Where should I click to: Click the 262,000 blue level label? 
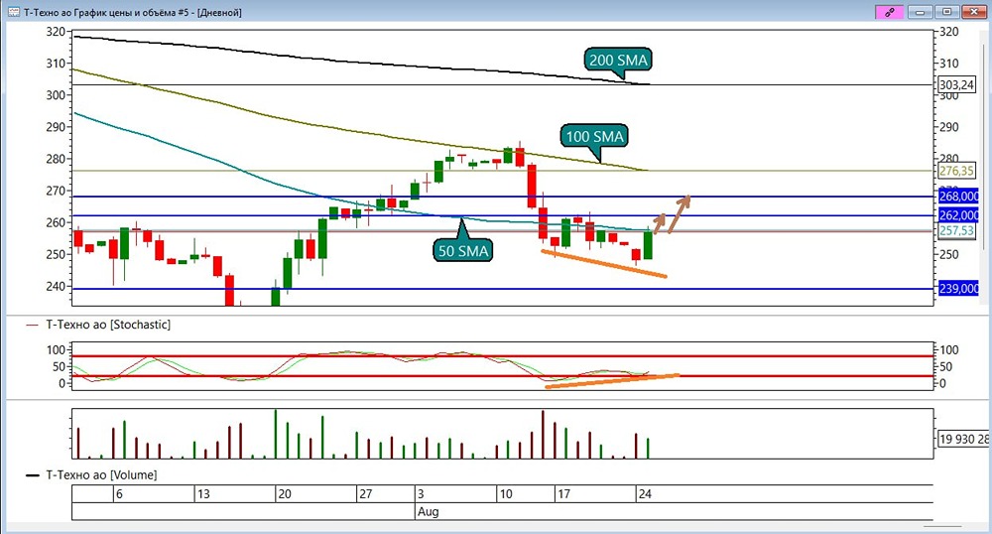coord(958,215)
